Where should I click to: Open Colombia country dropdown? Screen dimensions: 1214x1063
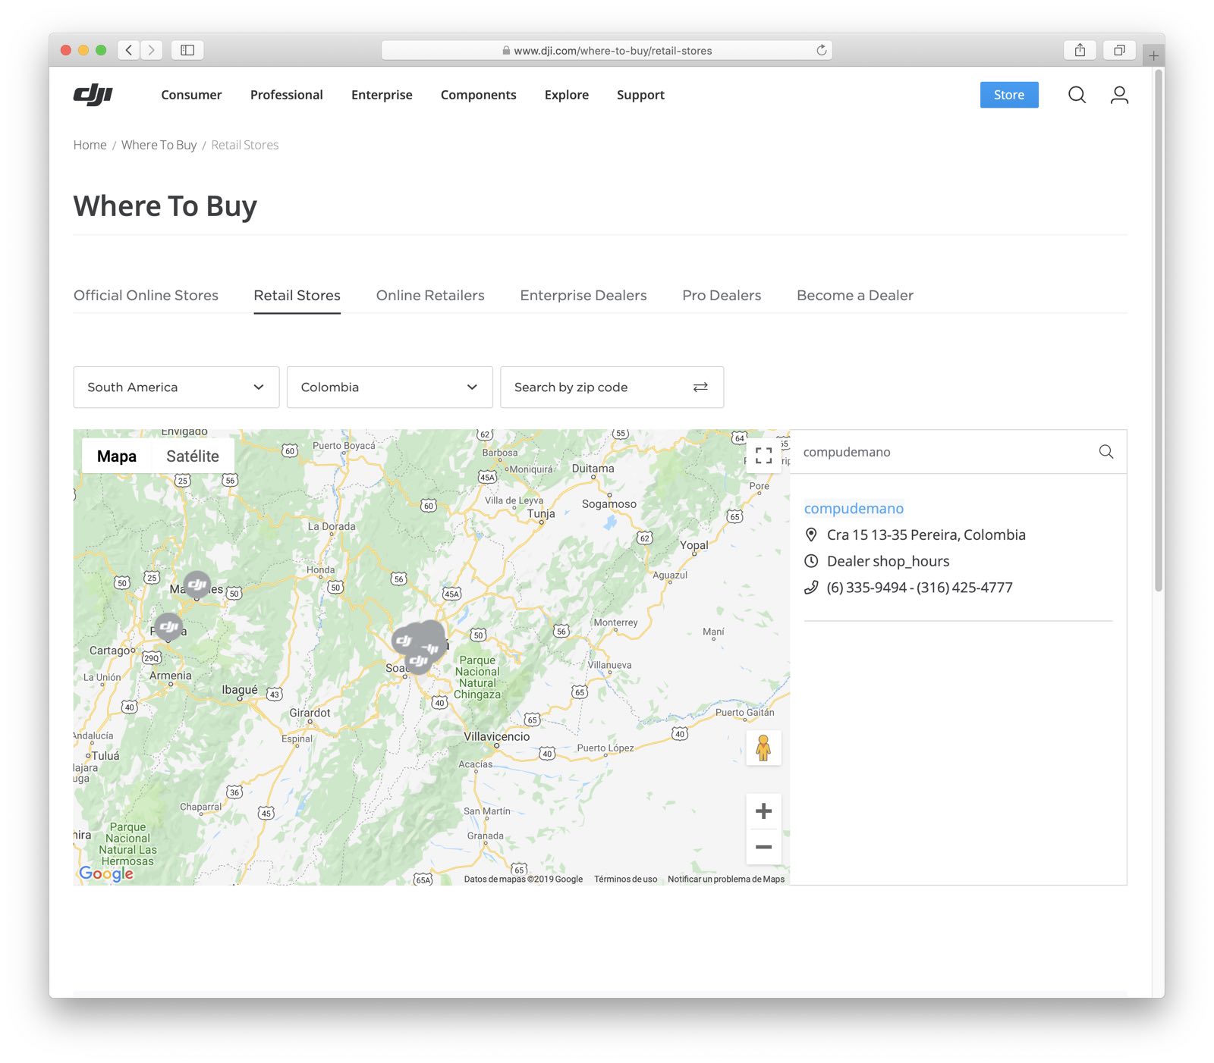(389, 387)
